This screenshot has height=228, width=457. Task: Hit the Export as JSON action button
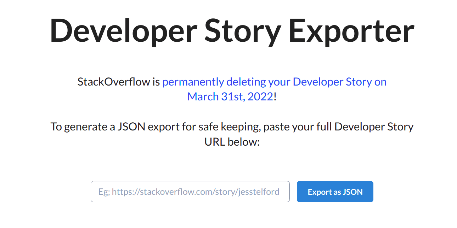[x=335, y=191]
